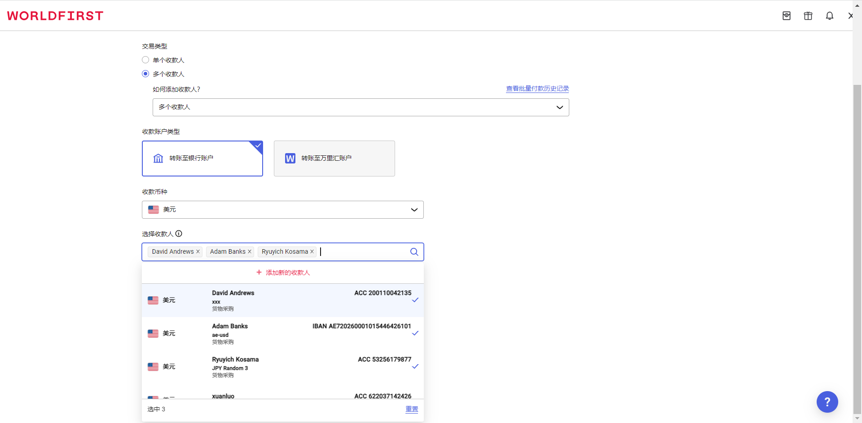
Task: Click the search magnifier in recipient field
Action: coord(414,252)
